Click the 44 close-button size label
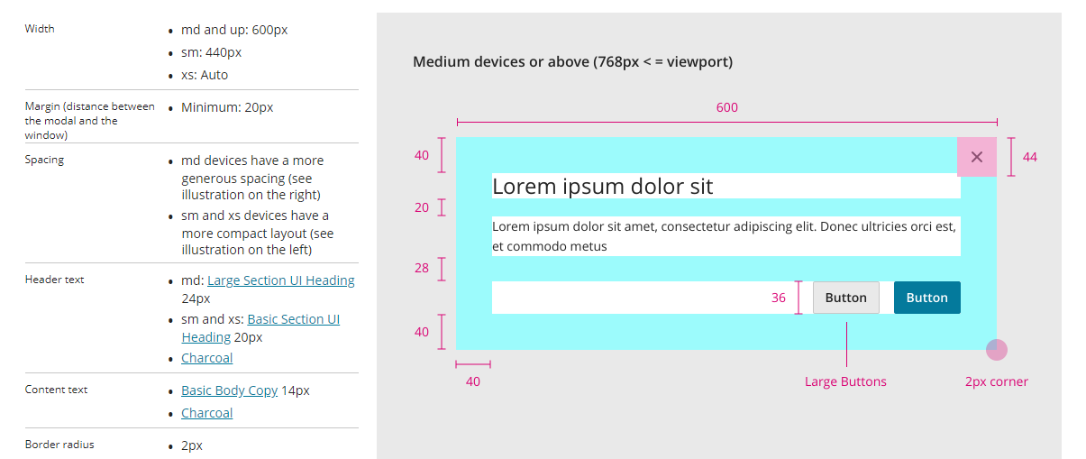 (x=1030, y=157)
